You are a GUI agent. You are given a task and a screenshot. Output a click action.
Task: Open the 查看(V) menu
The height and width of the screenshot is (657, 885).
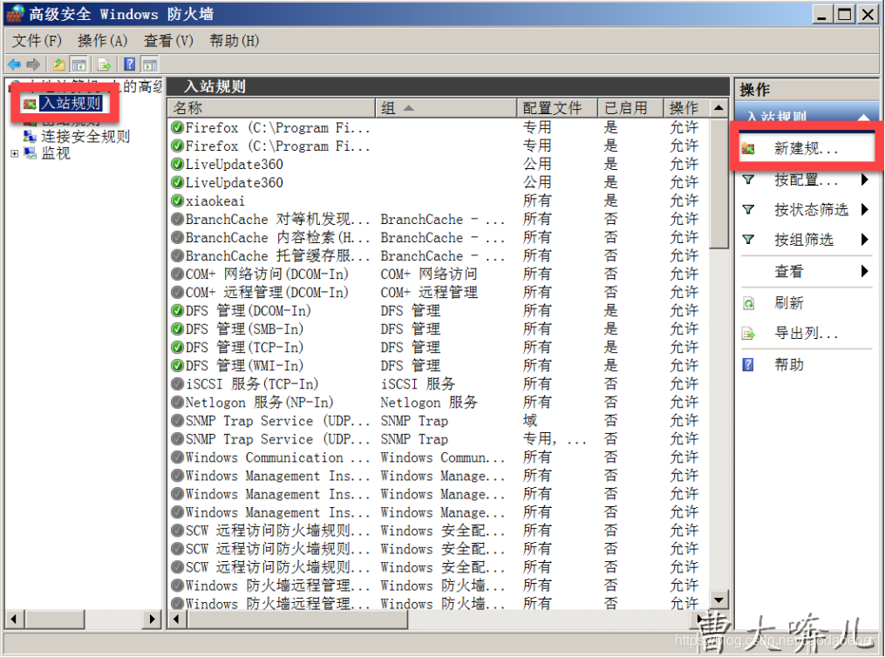168,41
